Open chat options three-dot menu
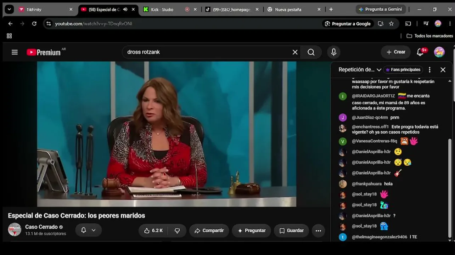The width and height of the screenshot is (455, 255). point(429,70)
